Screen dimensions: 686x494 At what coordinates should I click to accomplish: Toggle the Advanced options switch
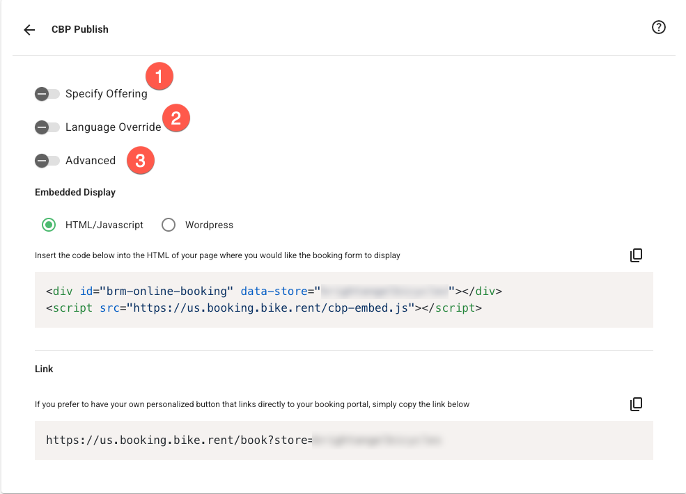47,161
